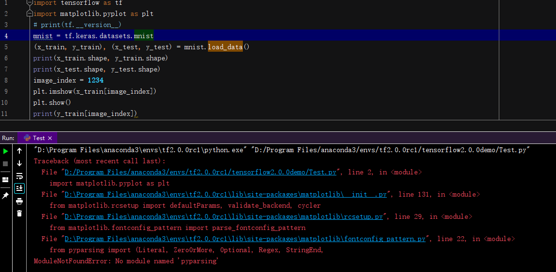
Task: Collapse fold marker at line 2 import
Action: [x=30, y=14]
